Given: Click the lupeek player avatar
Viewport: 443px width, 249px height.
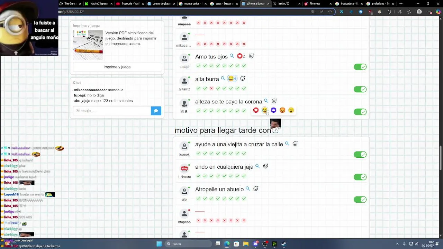Looking at the screenshot, I should pyautogui.click(x=184, y=146).
